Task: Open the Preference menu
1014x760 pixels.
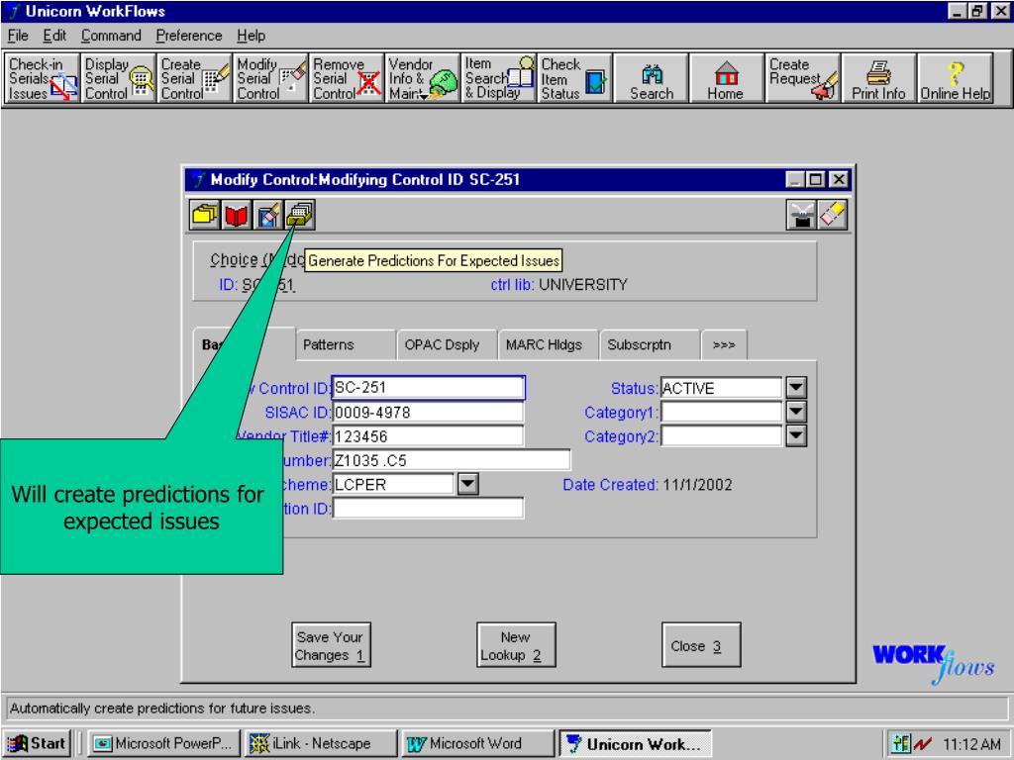Action: click(x=189, y=36)
